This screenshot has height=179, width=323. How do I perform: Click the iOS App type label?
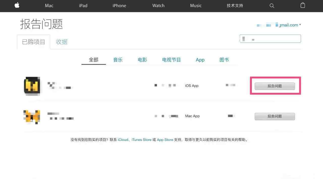pyautogui.click(x=192, y=86)
